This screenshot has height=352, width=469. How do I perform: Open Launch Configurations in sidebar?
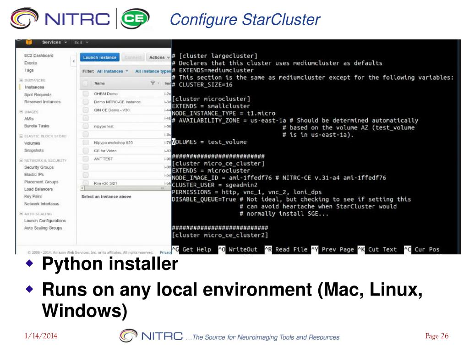point(45,220)
